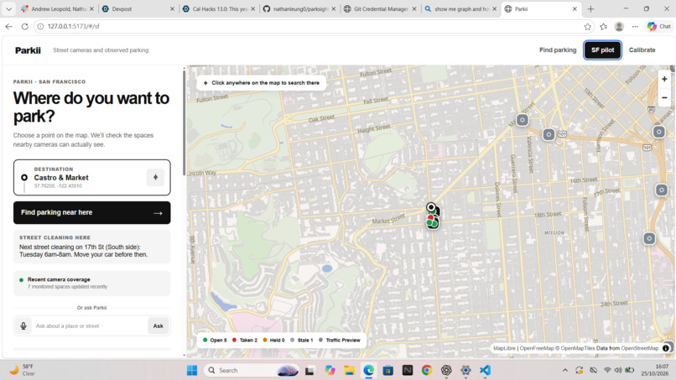
Task: Zoom in the map with plus button
Action: click(664, 80)
